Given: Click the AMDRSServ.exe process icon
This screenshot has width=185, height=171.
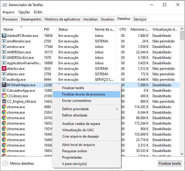Looking at the screenshot, I should (x=4, y=52).
